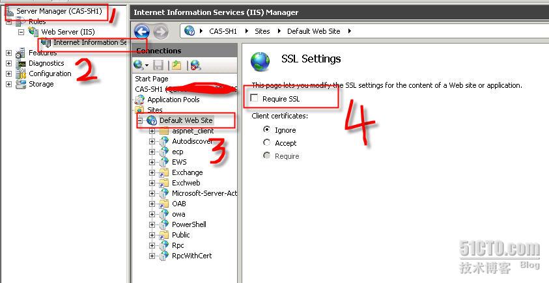Click Default Web Site in breadcrumb path
The image size is (549, 283).
[314, 31]
